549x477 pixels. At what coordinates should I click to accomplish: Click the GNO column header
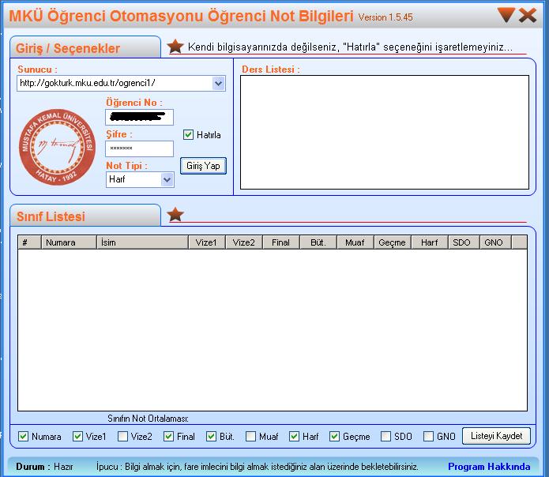click(x=495, y=242)
